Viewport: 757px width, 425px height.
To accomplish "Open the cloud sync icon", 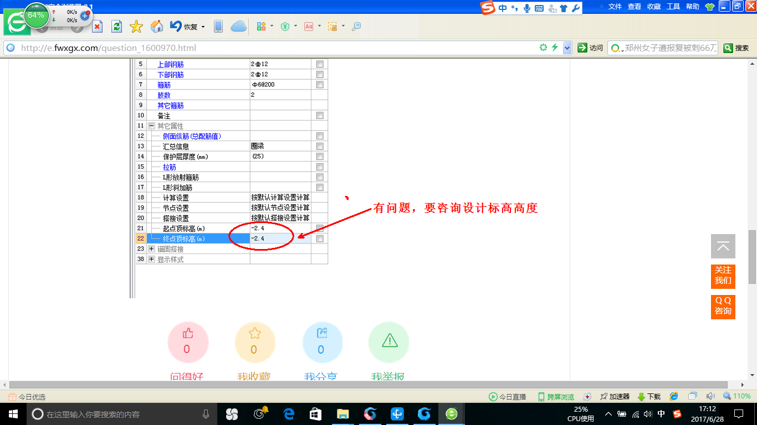I will point(239,27).
